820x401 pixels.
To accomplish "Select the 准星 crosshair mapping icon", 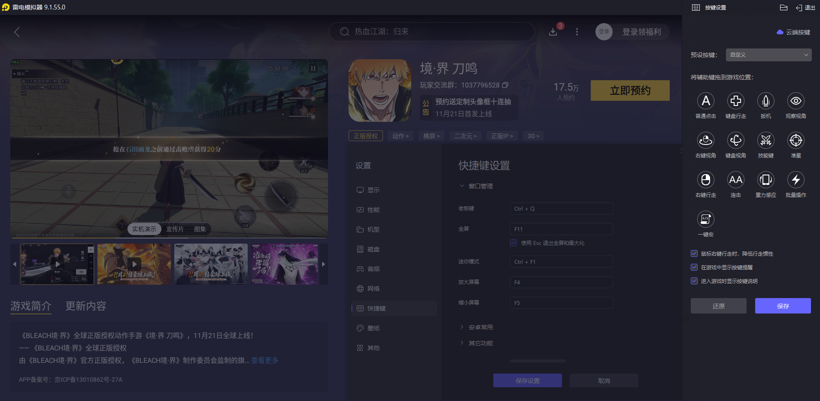I will pyautogui.click(x=796, y=141).
